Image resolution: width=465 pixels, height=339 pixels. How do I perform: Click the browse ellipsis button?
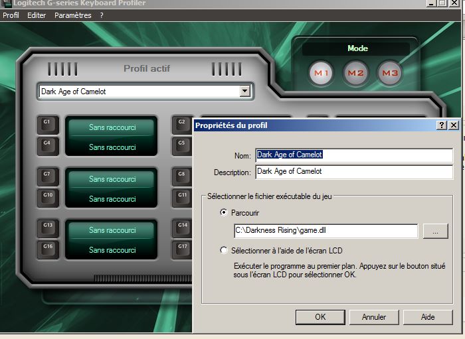click(435, 231)
